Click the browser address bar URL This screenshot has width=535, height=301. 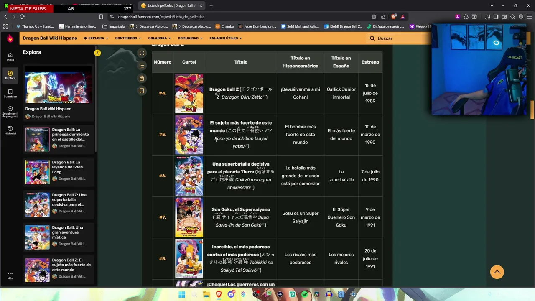tap(161, 17)
